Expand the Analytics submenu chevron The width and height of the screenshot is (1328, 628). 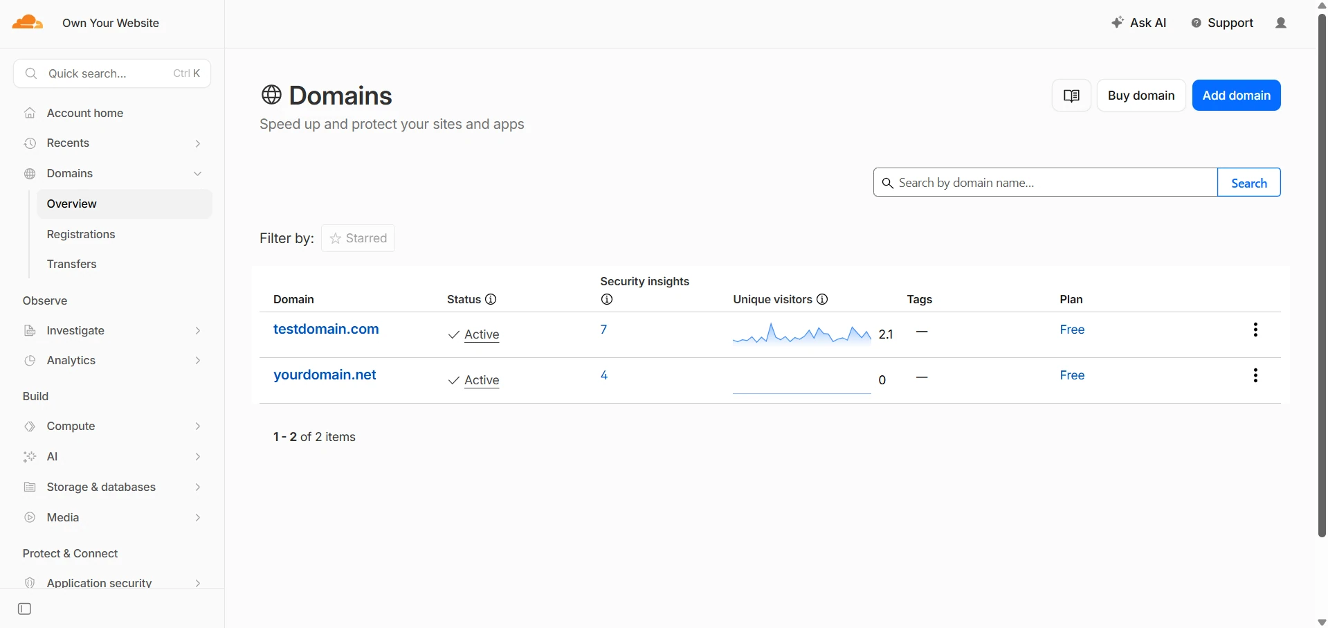(198, 361)
